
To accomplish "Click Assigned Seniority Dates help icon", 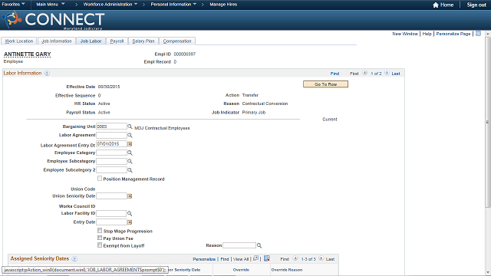I will (74, 259).
